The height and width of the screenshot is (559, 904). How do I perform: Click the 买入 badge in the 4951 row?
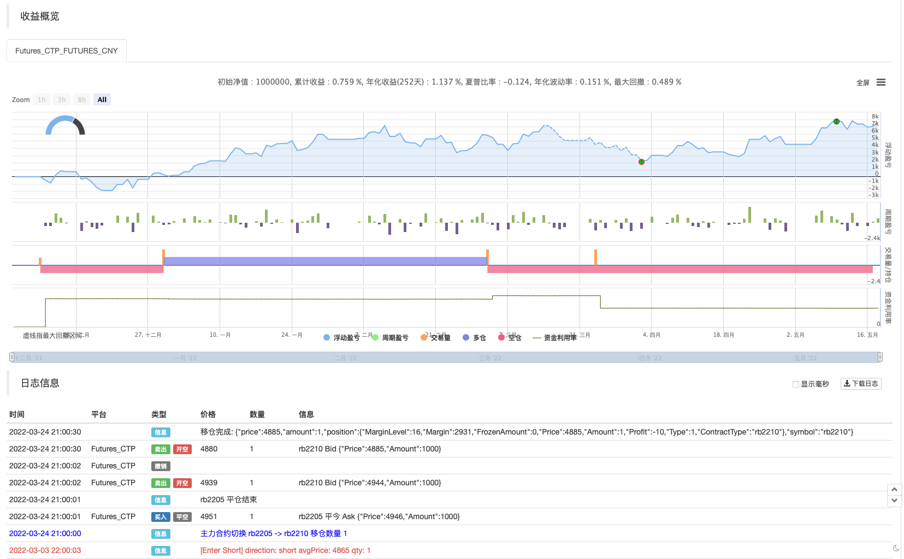[x=161, y=517]
